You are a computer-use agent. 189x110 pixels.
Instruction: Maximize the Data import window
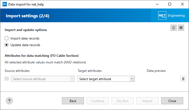coord(170,4)
